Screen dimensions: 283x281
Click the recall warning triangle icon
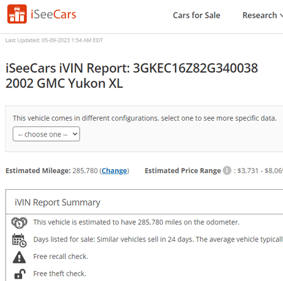19,257
